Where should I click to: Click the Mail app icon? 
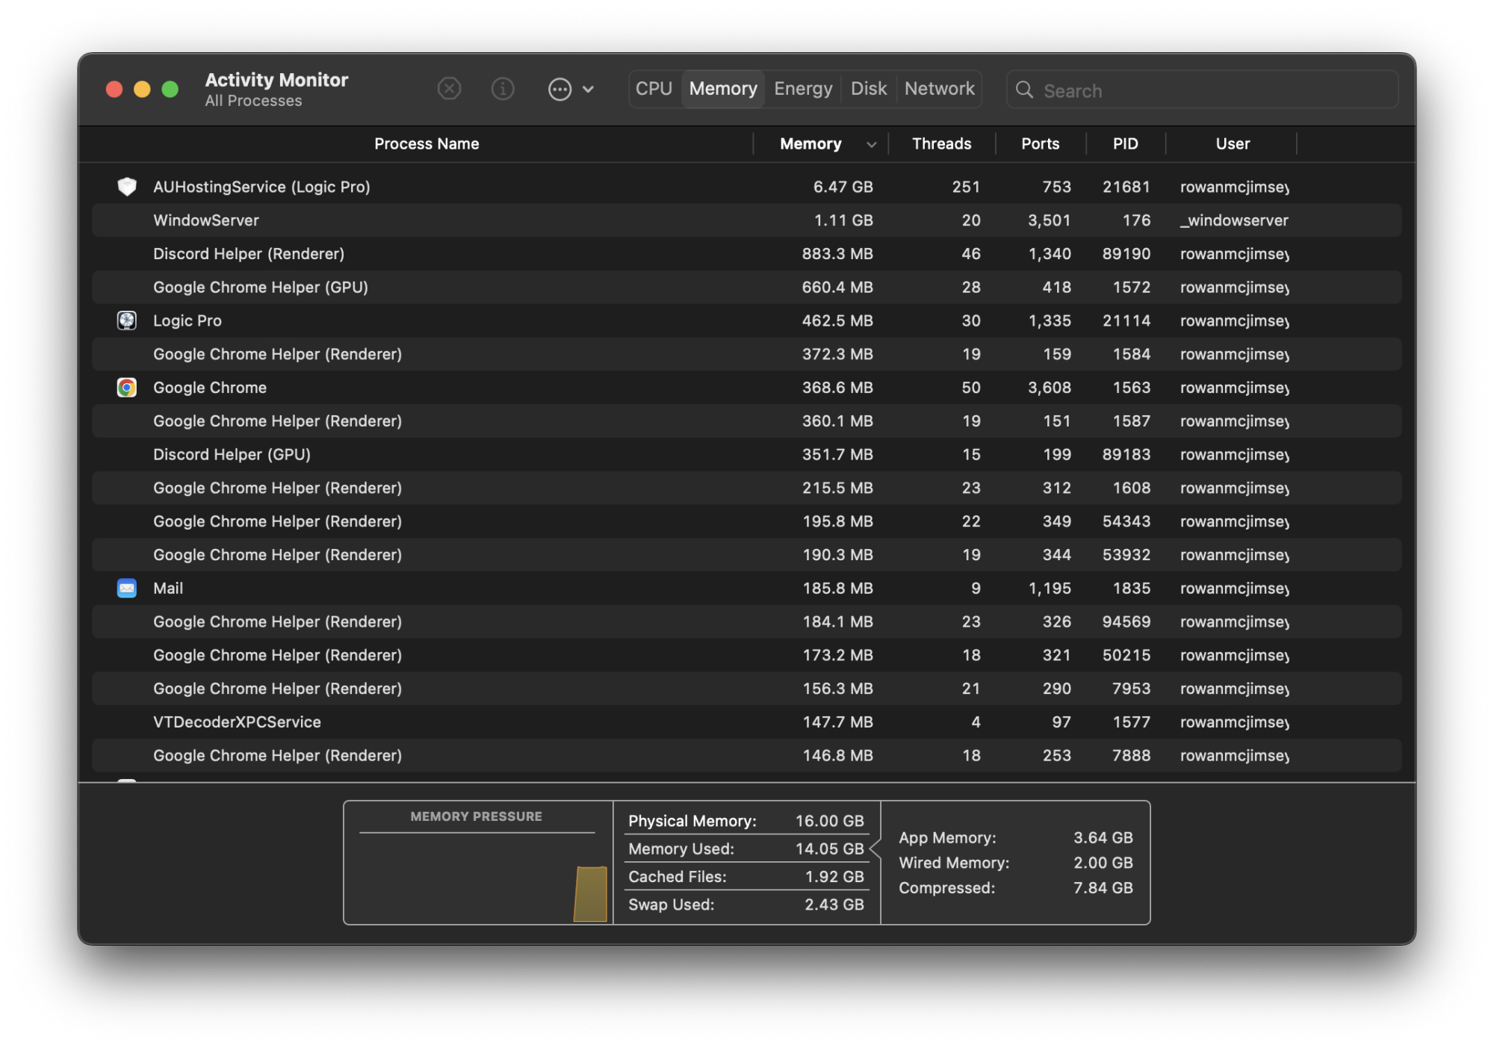(x=127, y=589)
